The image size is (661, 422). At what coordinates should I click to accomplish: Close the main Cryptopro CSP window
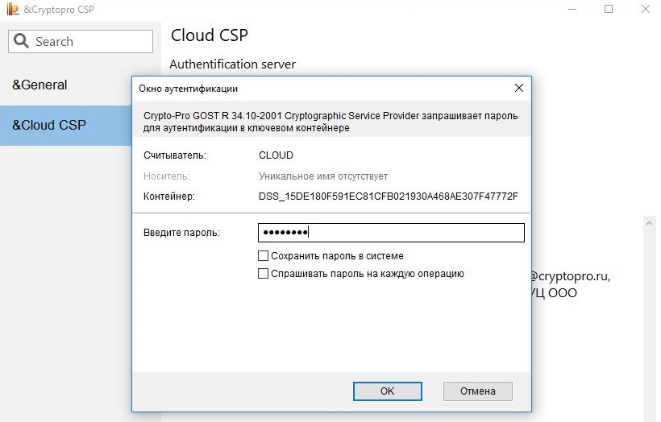(646, 9)
